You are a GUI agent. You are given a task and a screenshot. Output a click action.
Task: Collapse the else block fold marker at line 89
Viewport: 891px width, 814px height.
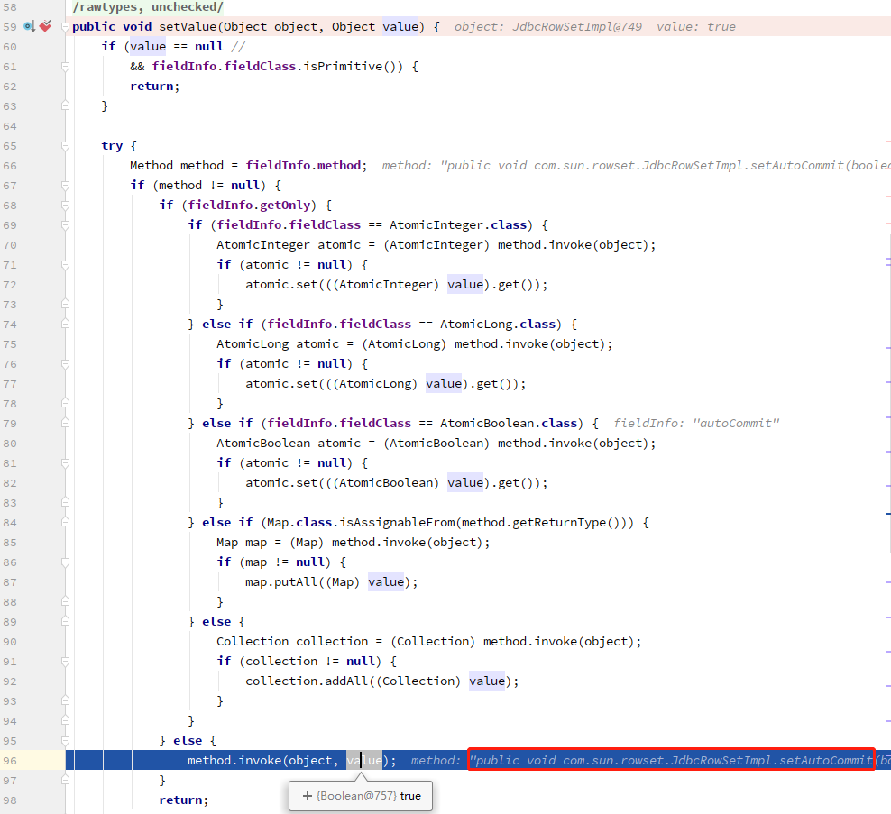(x=65, y=621)
